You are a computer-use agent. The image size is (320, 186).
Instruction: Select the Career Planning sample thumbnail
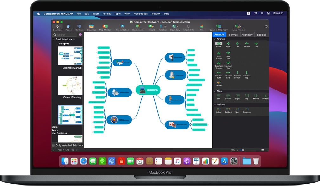click(70, 86)
